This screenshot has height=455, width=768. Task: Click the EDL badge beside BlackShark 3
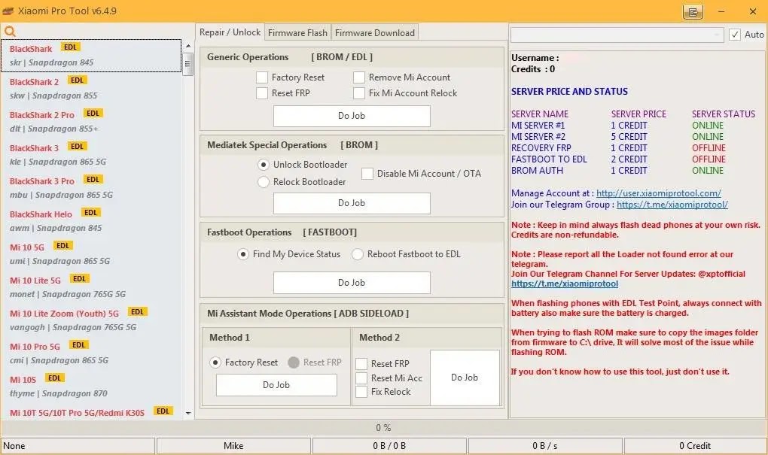coord(77,147)
